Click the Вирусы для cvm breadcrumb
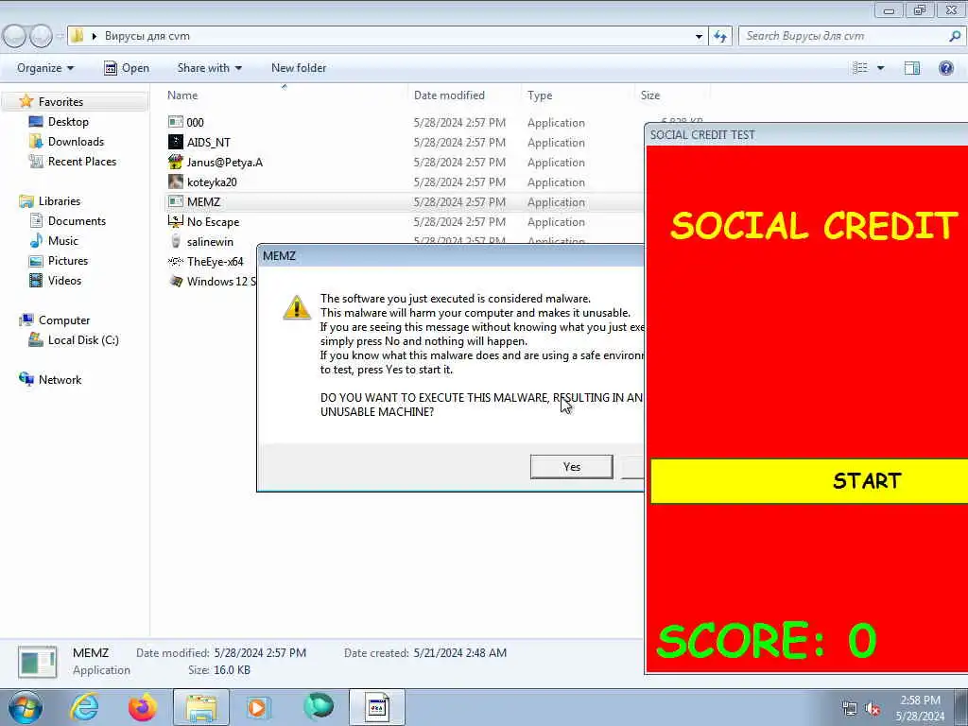 [147, 37]
